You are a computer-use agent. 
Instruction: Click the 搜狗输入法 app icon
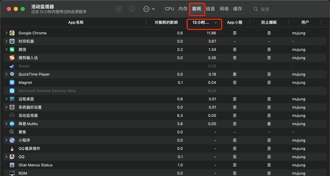[12, 58]
